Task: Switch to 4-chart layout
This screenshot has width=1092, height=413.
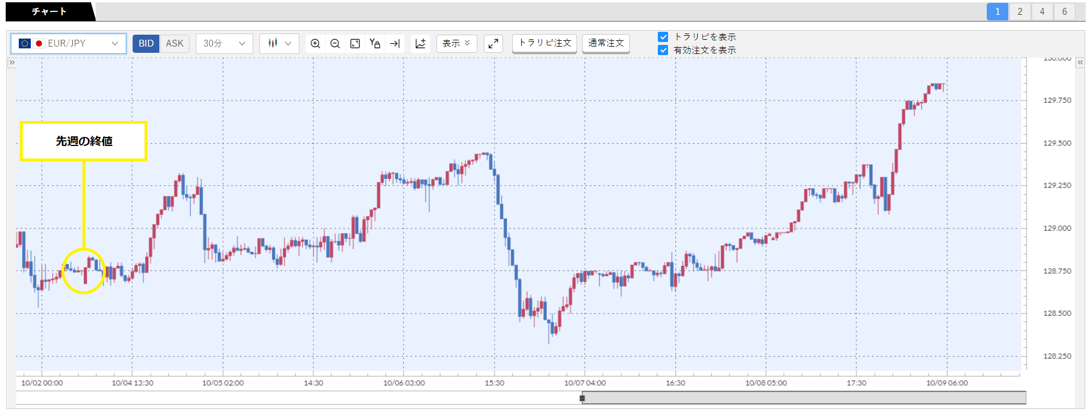Action: (x=1042, y=11)
